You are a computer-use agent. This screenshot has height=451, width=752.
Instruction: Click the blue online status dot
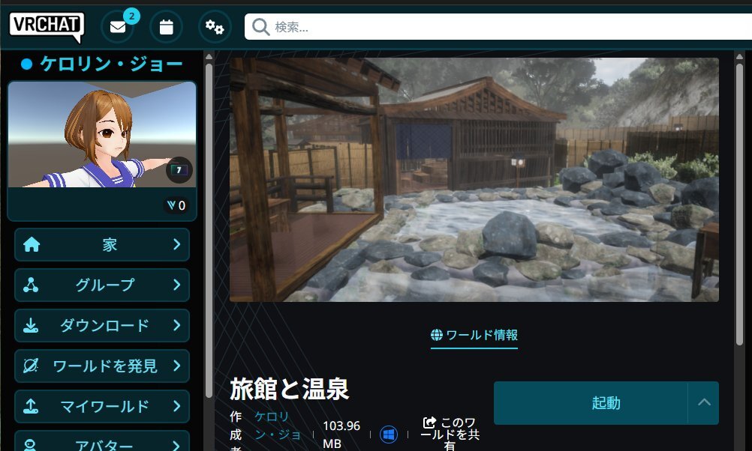coord(27,64)
